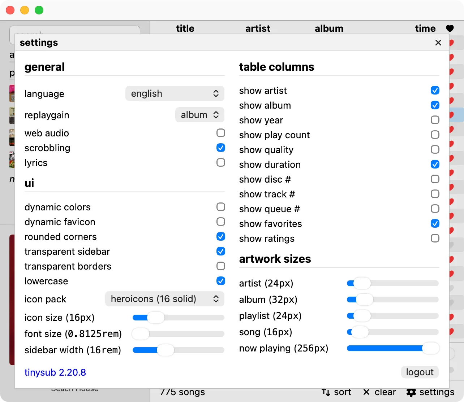Uncheck the lowercase option
464x402 pixels.
221,281
